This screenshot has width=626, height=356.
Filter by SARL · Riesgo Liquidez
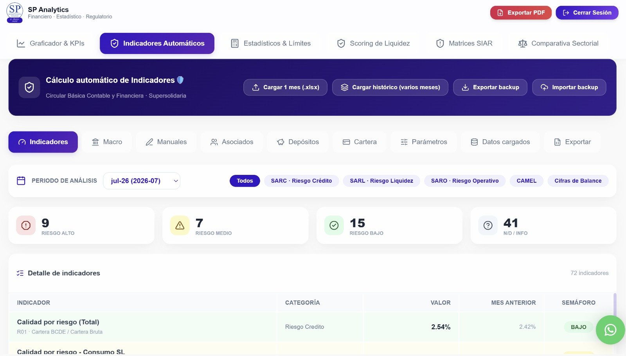coord(381,181)
